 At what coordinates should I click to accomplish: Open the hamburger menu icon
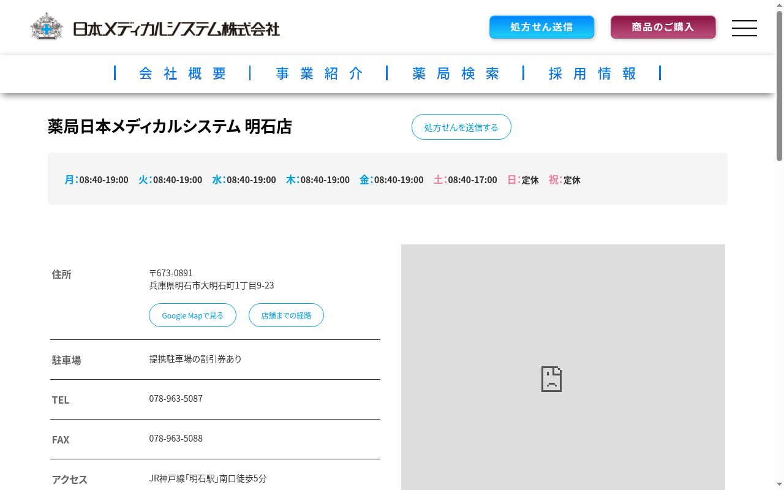coord(744,28)
